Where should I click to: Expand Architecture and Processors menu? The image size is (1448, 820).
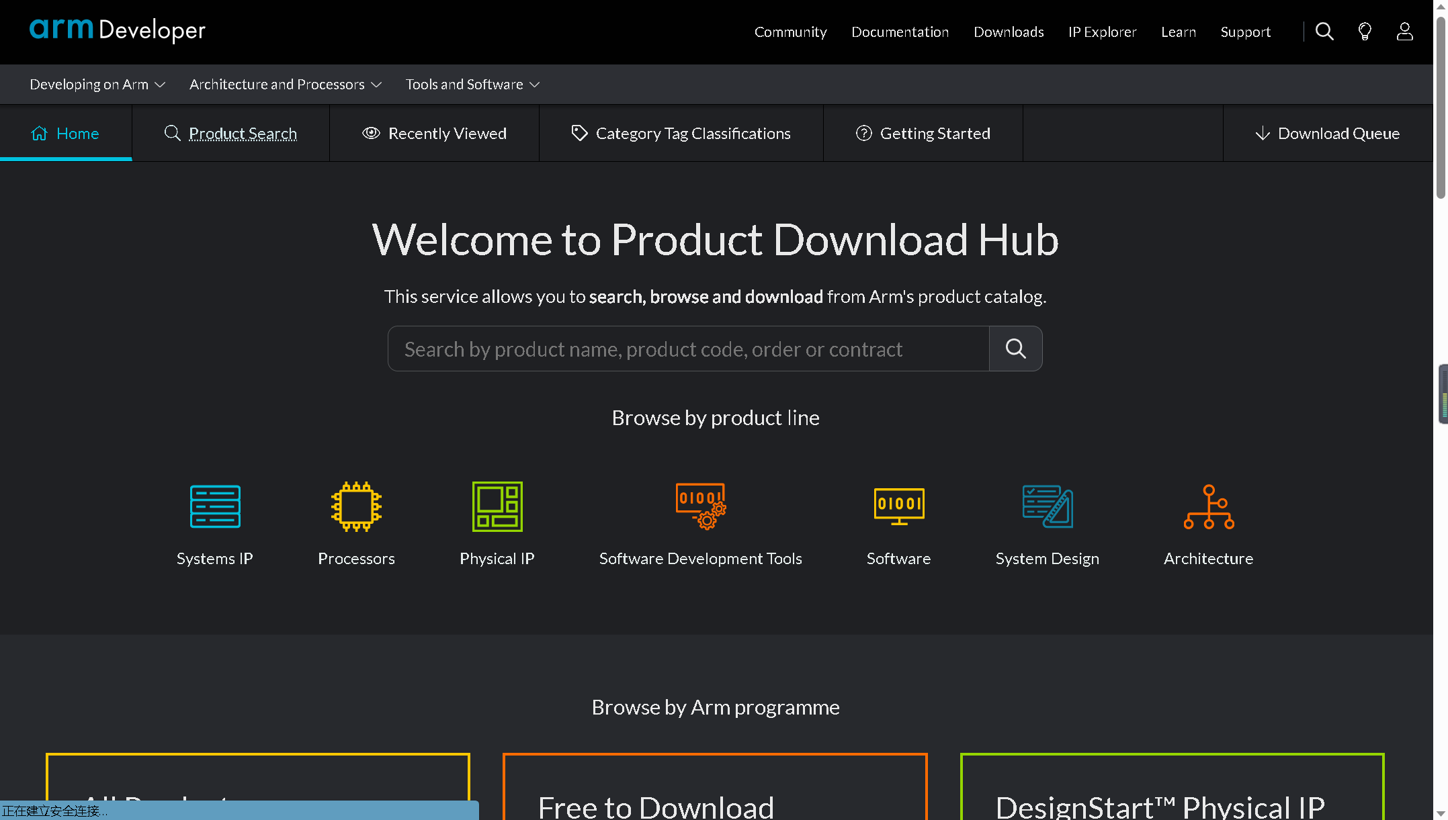coord(286,85)
